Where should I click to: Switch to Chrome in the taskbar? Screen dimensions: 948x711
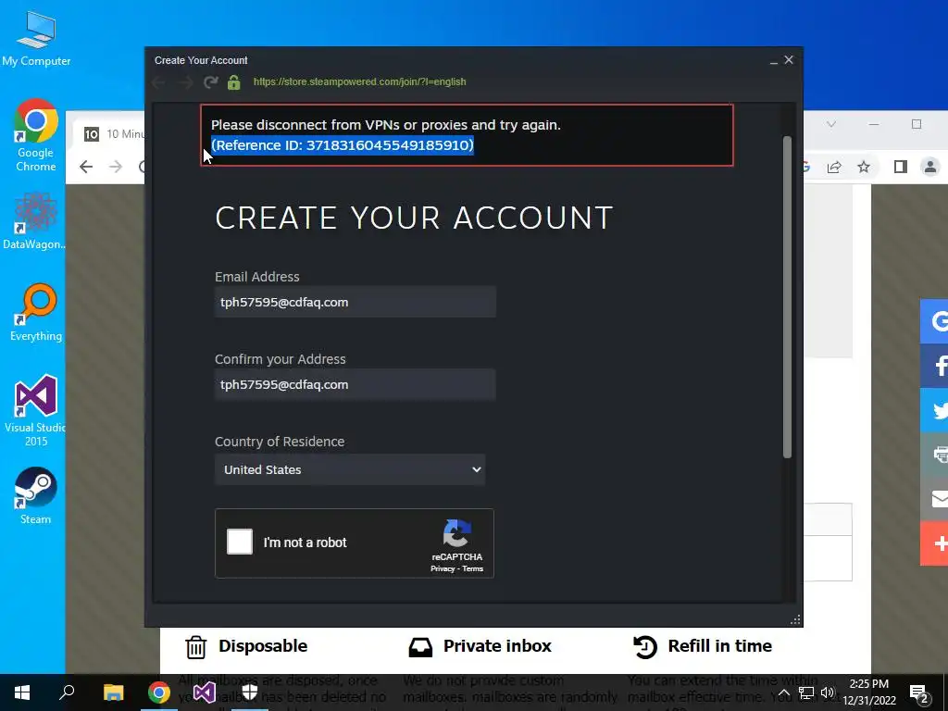pos(159,692)
